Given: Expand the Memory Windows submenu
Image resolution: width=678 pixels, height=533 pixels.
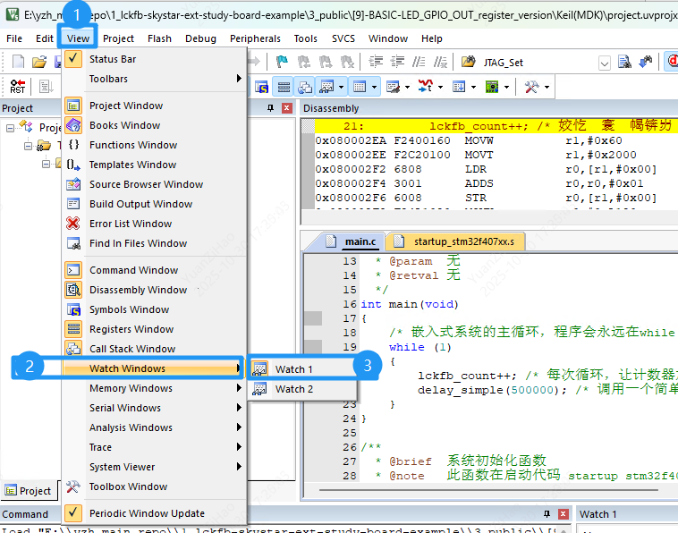Looking at the screenshot, I should 131,388.
